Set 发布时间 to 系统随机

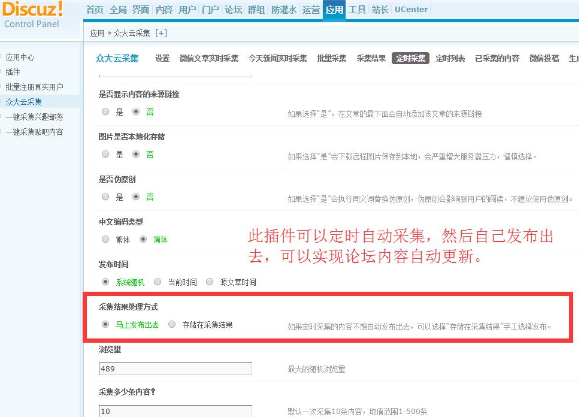(x=105, y=282)
